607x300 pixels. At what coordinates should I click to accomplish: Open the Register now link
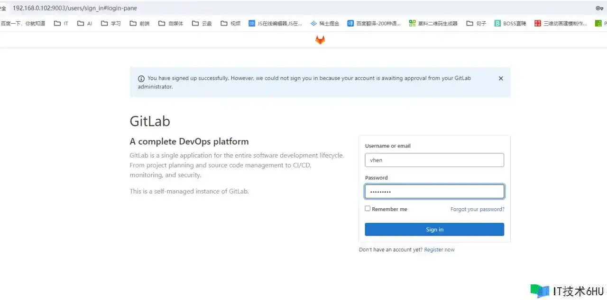439,250
